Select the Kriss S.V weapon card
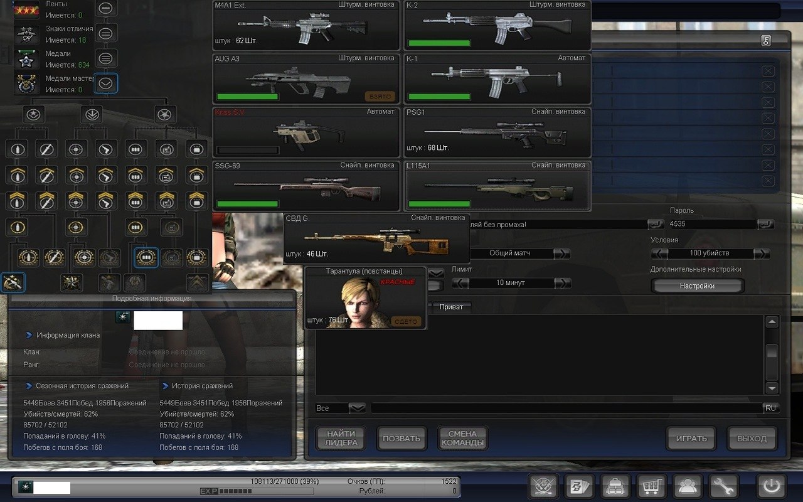Image resolution: width=803 pixels, height=502 pixels. 306,132
